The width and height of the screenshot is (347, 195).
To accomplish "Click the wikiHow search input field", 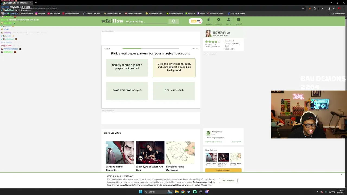I will click(146, 21).
